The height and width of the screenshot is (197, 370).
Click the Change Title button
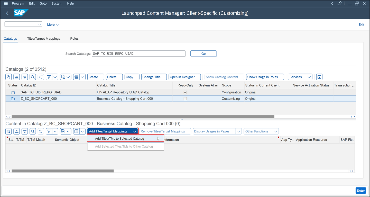coord(154,77)
